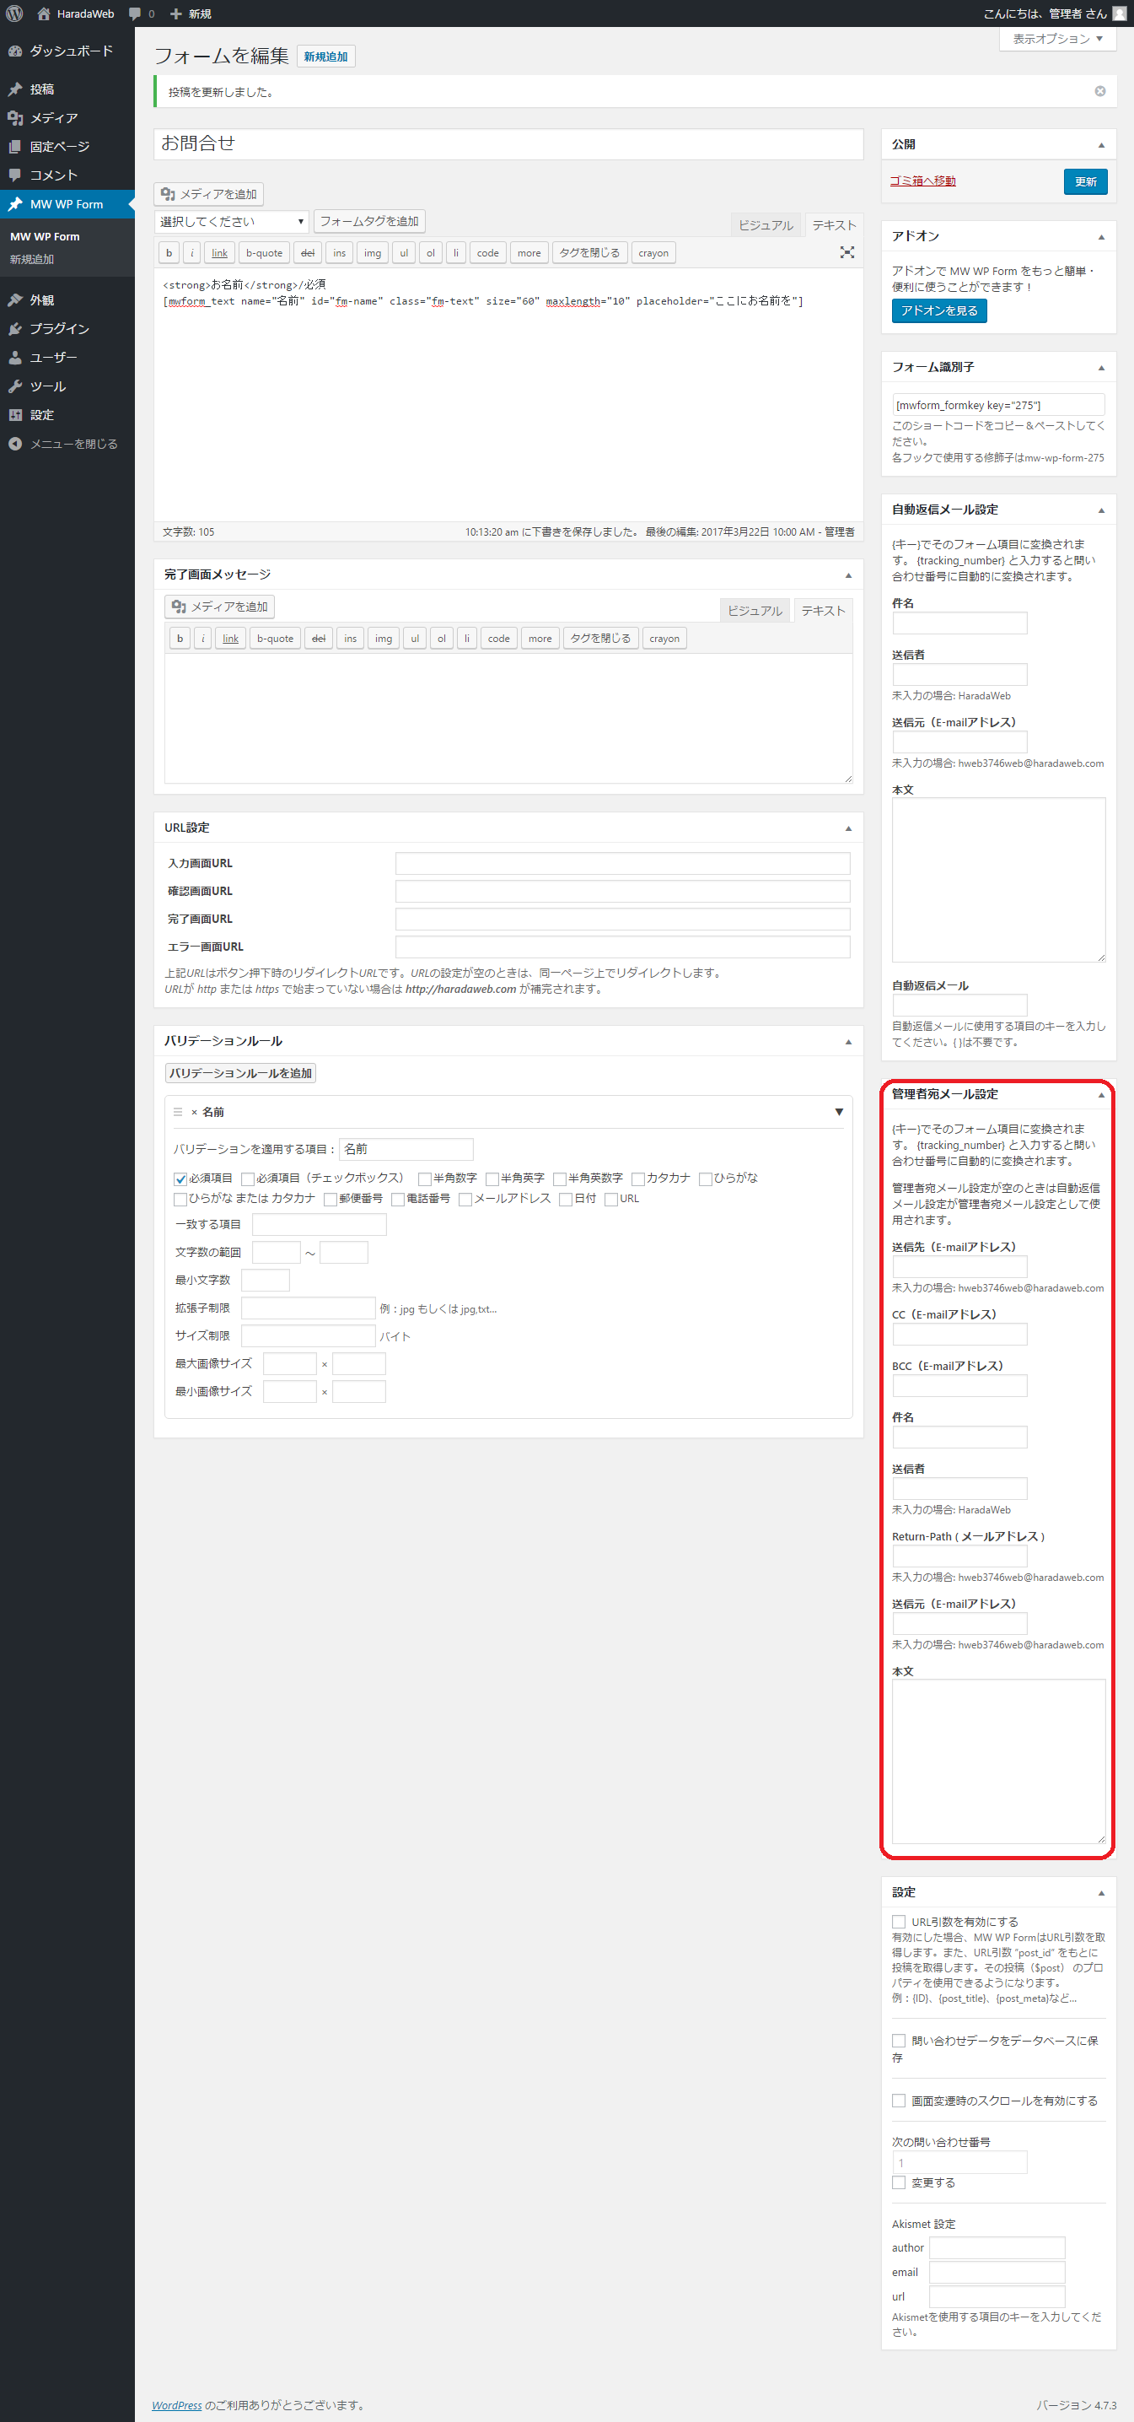This screenshot has width=1134, height=2422.
Task: Open the comments bubble icon in admin bar
Action: 135,13
